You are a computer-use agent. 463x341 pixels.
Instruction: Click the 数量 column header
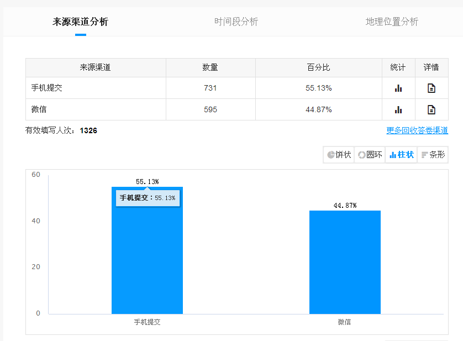[210, 67]
